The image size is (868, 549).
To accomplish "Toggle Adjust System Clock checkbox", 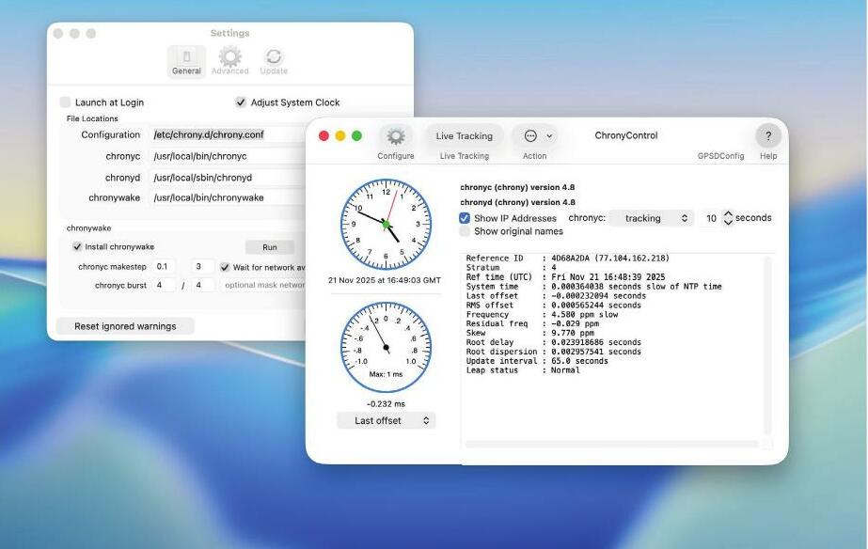I will [240, 102].
